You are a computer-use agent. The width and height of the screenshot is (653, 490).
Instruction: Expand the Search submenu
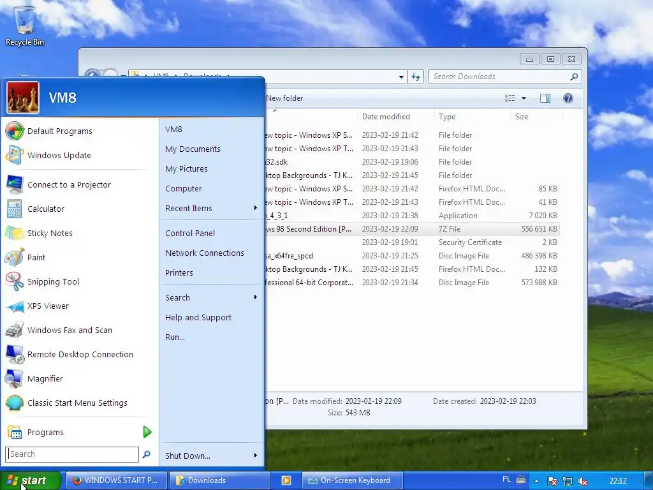point(255,297)
